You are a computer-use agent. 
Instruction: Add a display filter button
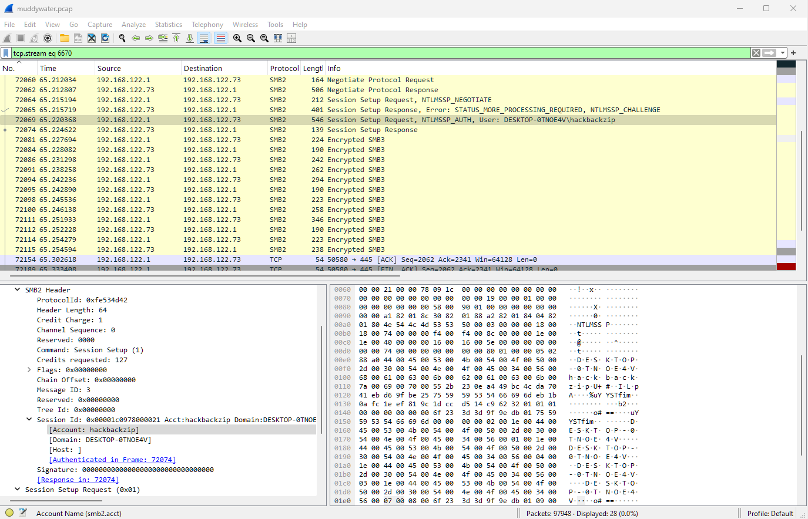coord(793,53)
